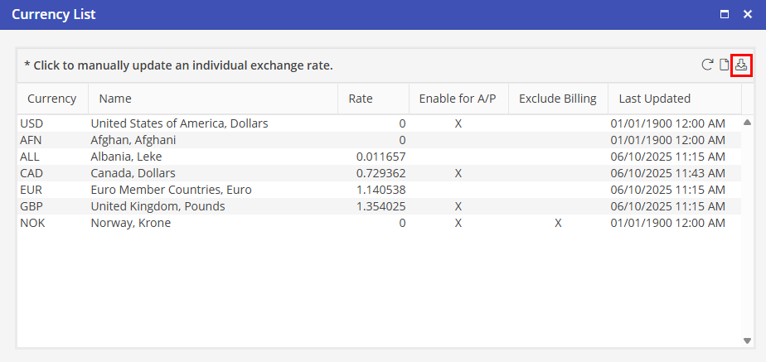The width and height of the screenshot is (766, 362).
Task: Click the refresh currency list icon
Action: point(707,65)
